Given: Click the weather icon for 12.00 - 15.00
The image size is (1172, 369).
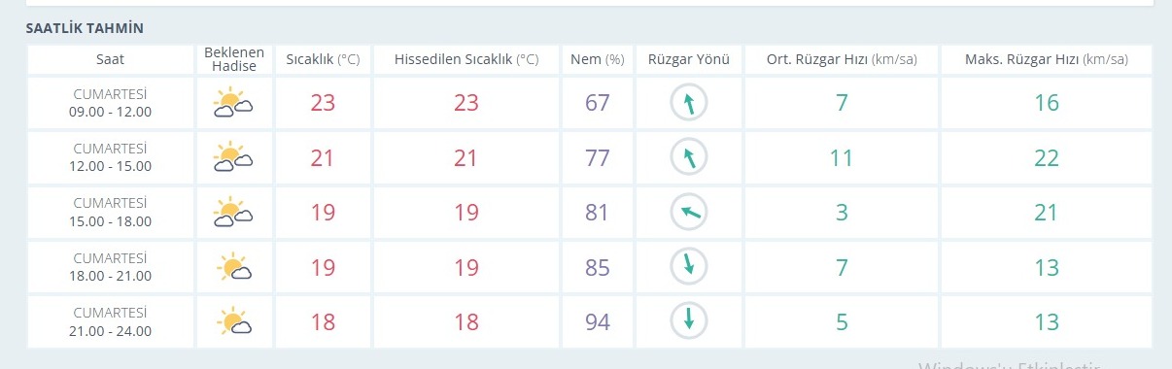Looking at the screenshot, I should [x=233, y=157].
